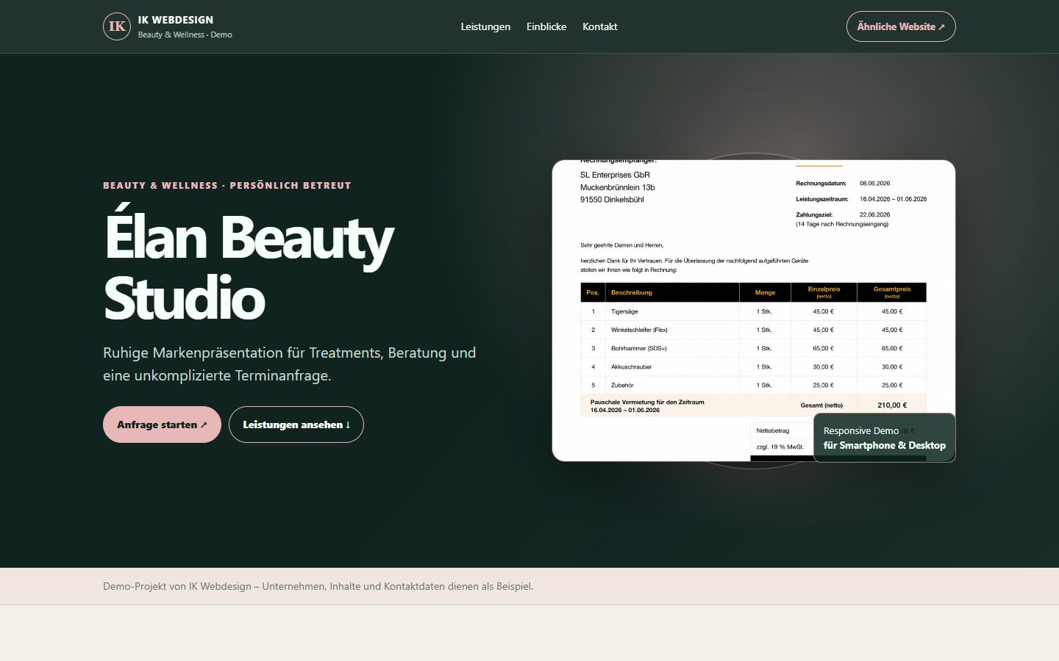Click the Rechnungsdatum label
The height and width of the screenshot is (661, 1059).
[x=821, y=183]
